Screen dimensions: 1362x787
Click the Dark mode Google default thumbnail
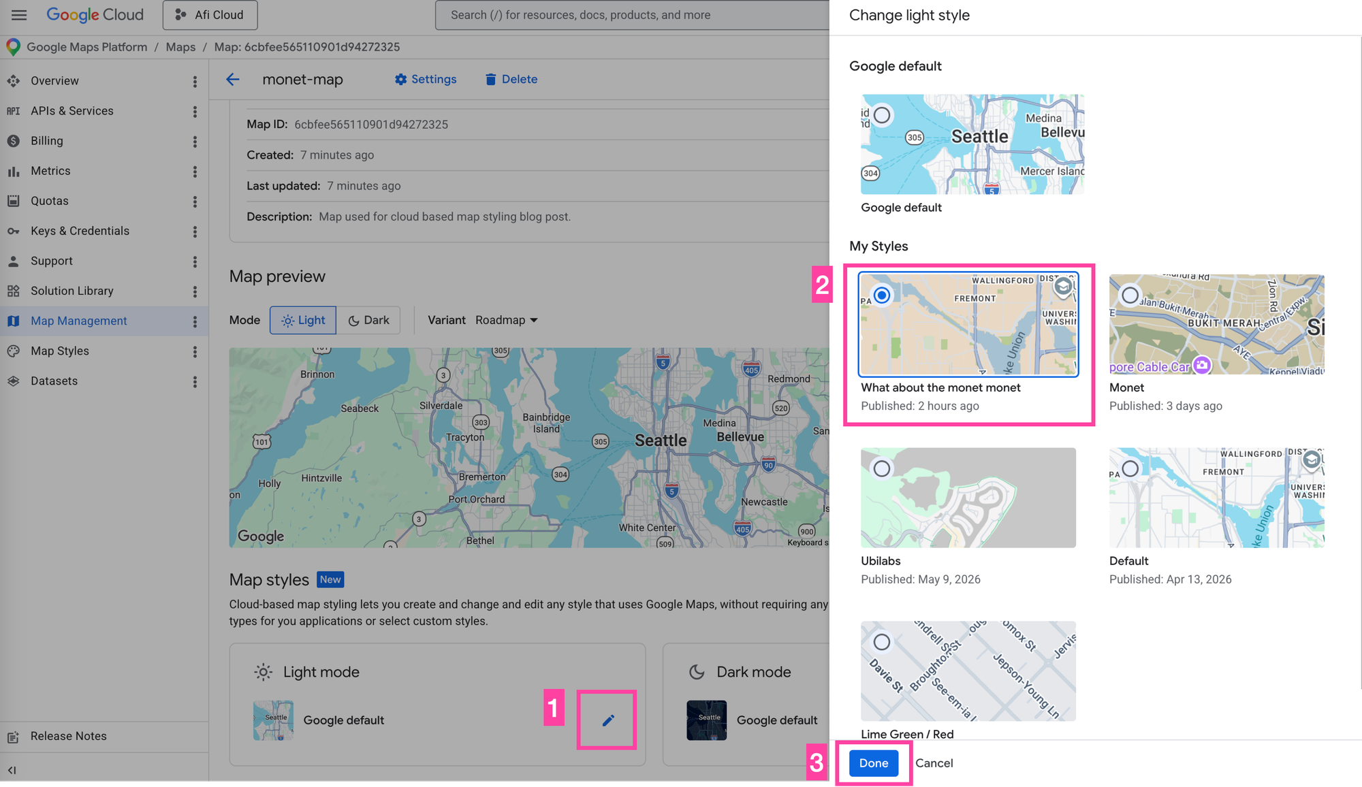[x=706, y=720]
